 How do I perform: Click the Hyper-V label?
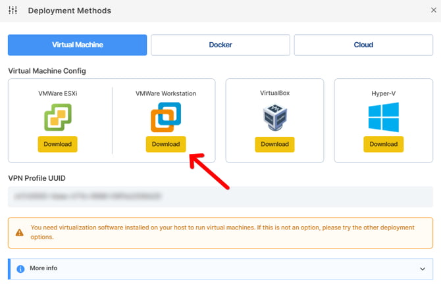pos(383,93)
